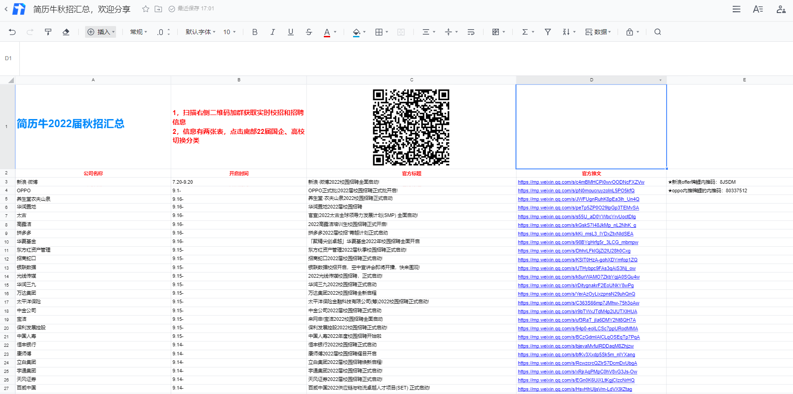Click the sum formula sigma icon

(x=525, y=32)
